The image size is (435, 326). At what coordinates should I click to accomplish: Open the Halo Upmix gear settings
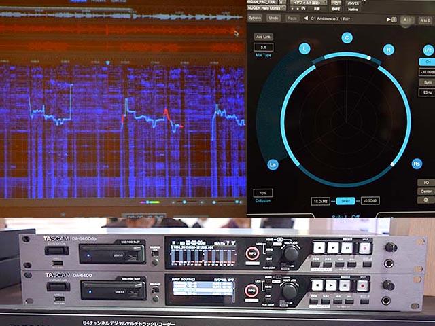tap(426, 200)
